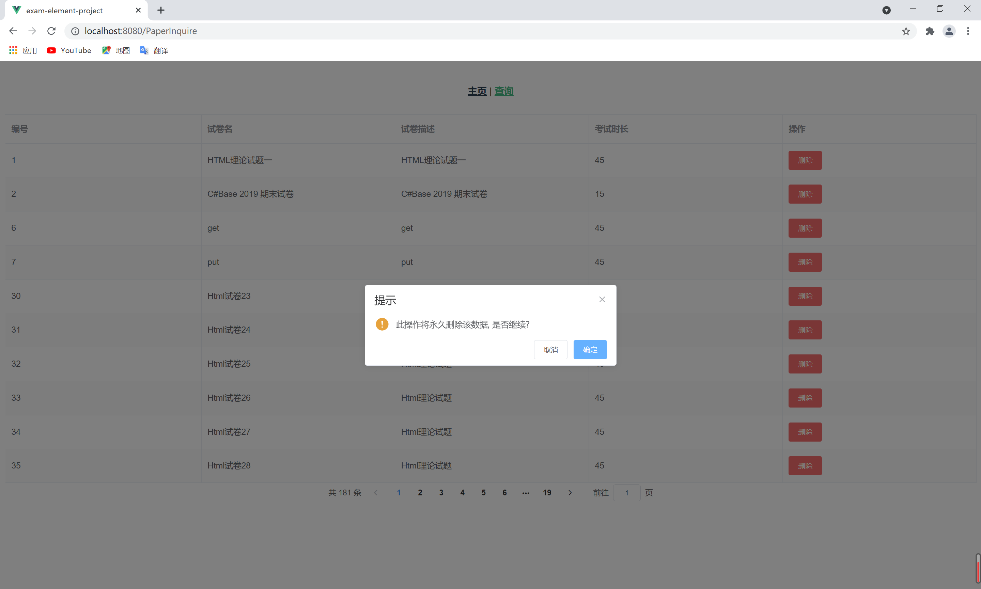
Task: Bookmark this page with star icon
Action: pos(906,31)
